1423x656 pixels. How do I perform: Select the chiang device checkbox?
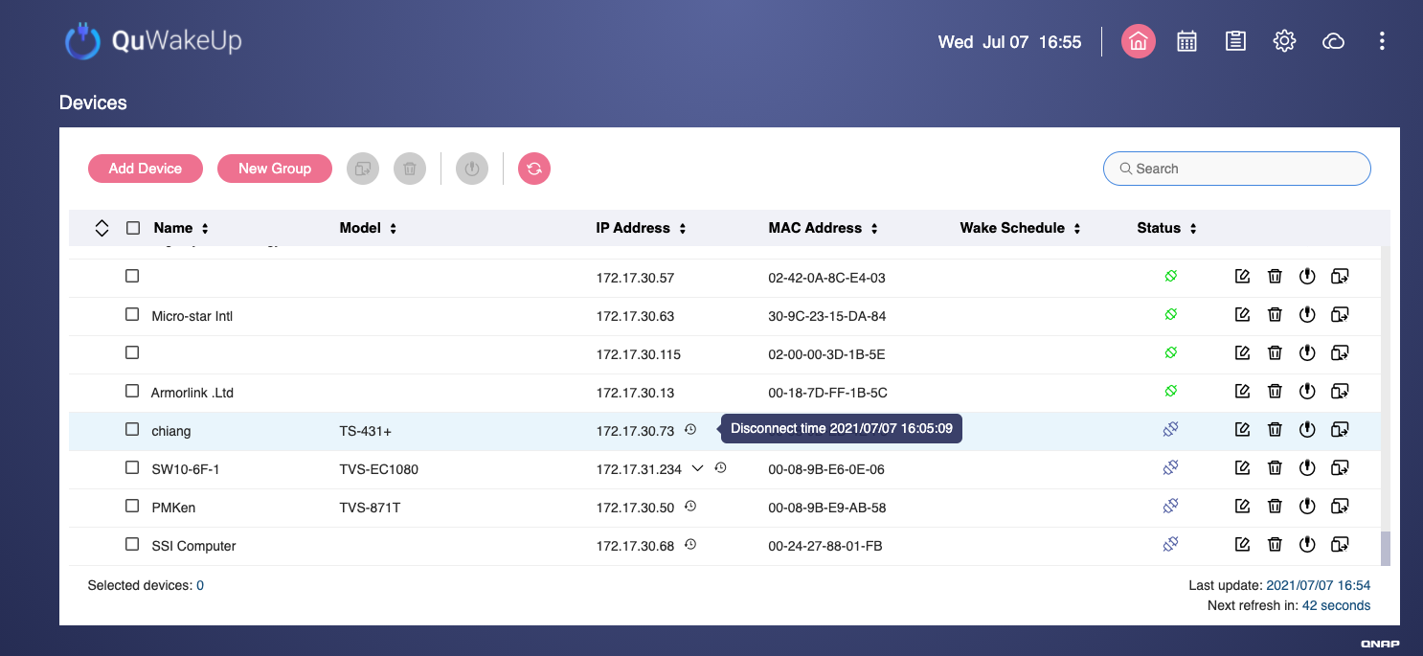click(132, 430)
